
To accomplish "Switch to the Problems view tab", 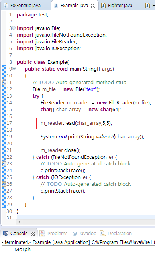I will 57,233.
